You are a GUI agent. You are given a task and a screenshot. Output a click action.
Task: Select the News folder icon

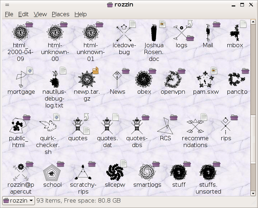[x=117, y=79]
